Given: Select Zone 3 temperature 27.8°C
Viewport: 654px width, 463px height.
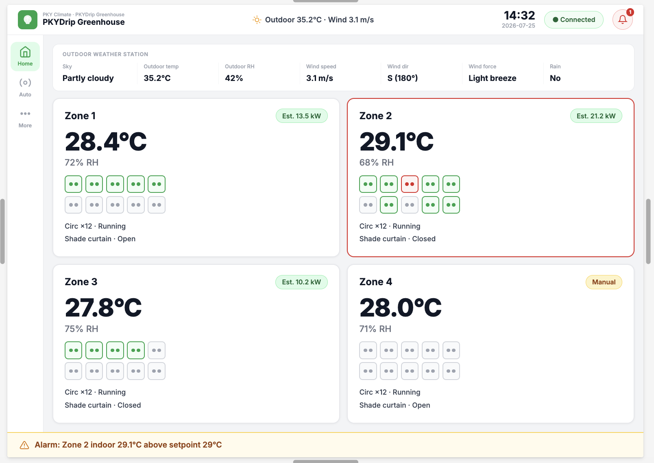Looking at the screenshot, I should [x=103, y=308].
